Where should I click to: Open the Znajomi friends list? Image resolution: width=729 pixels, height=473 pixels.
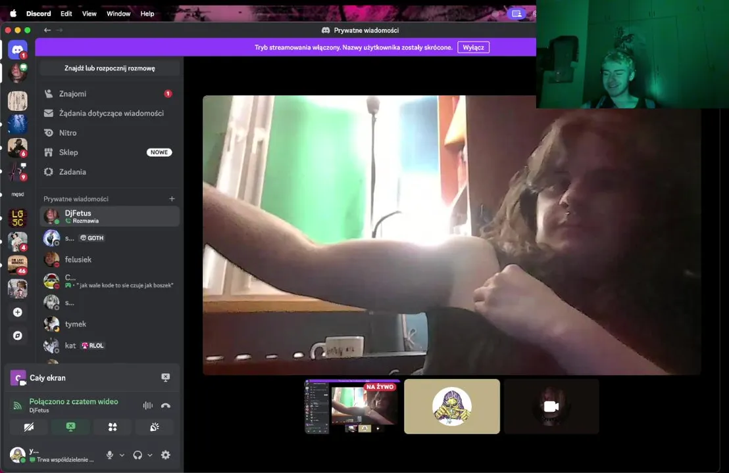109,94
